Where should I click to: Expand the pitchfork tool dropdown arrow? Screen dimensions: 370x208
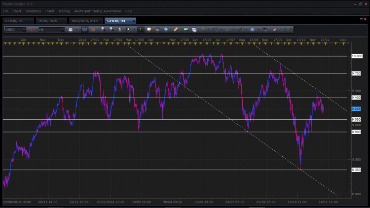coord(234,30)
